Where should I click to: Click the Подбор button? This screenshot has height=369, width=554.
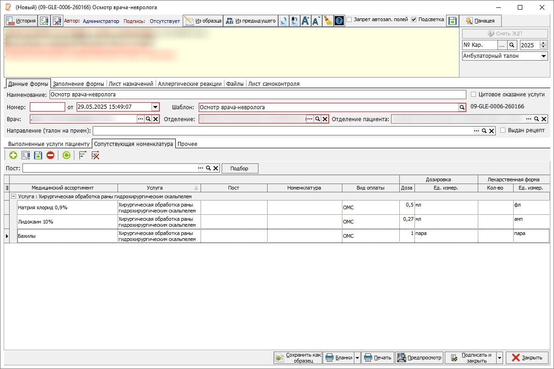240,168
